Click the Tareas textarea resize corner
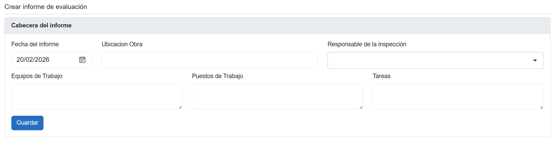The height and width of the screenshot is (141, 555). [541, 107]
